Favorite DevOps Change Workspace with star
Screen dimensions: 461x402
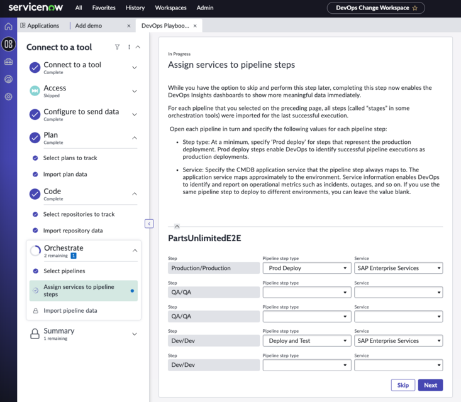click(415, 8)
